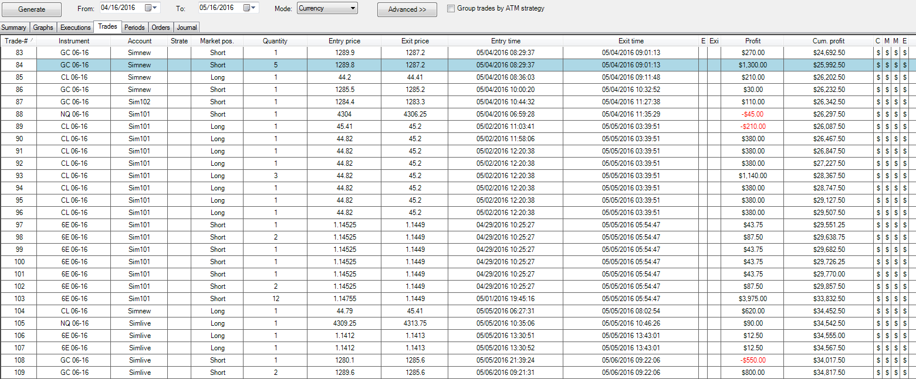Click entry price 4309.25 in trade 105
The image size is (916, 379).
click(x=344, y=323)
